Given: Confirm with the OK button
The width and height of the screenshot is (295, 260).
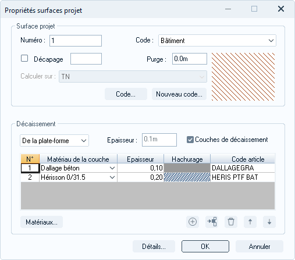Looking at the screenshot, I should pyautogui.click(x=205, y=247).
